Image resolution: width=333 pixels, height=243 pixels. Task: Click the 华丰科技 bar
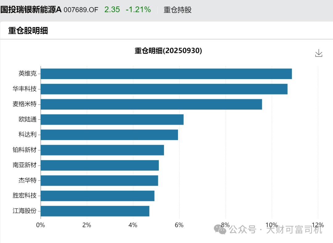click(x=164, y=89)
